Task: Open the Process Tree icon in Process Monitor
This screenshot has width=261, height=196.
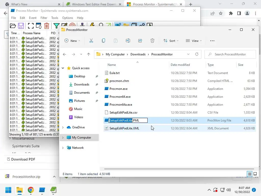Action: [x=82, y=25]
